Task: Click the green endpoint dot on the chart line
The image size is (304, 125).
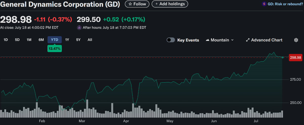Action: (x=282, y=57)
